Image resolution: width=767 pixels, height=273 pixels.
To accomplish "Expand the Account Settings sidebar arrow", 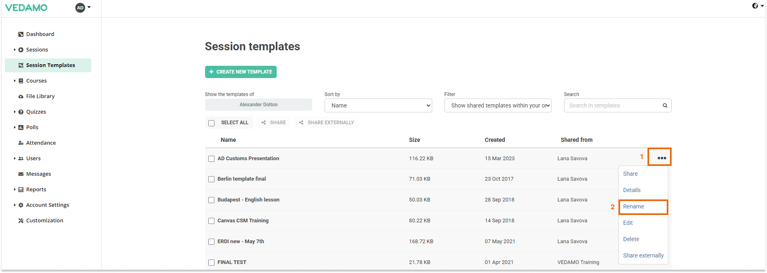I will click(x=15, y=205).
